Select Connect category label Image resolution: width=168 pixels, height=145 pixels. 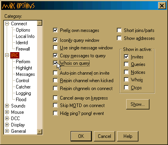coord(19,24)
